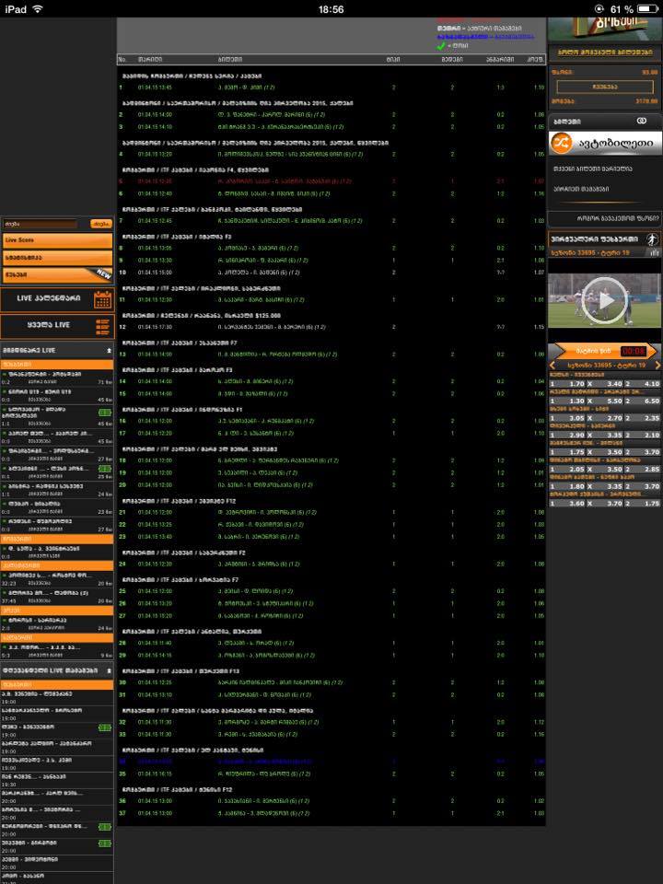Click the green pitch icon on the third 19:00 upcoming match
The image size is (663, 884).
tap(105, 727)
